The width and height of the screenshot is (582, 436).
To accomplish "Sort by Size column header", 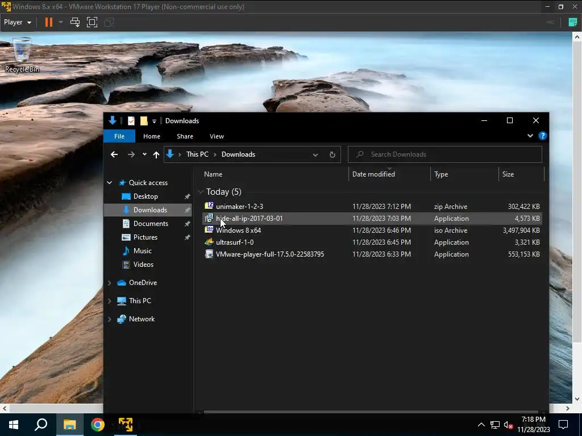I will (x=508, y=174).
